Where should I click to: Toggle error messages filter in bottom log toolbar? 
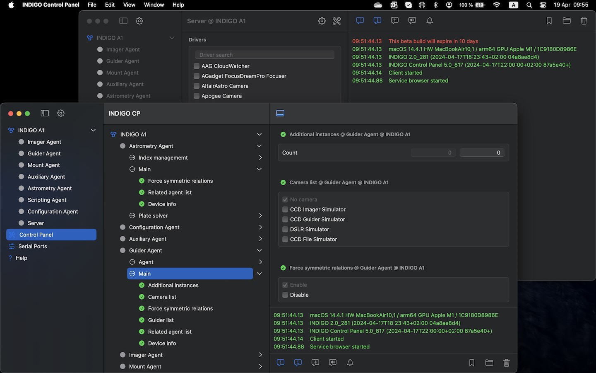pos(281,363)
